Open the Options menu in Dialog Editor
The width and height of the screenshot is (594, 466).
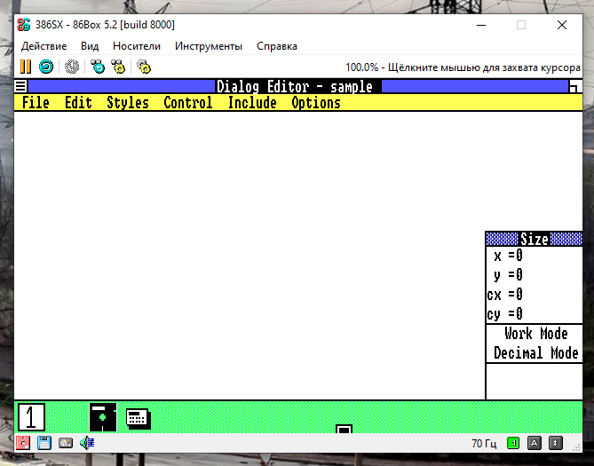pos(315,103)
